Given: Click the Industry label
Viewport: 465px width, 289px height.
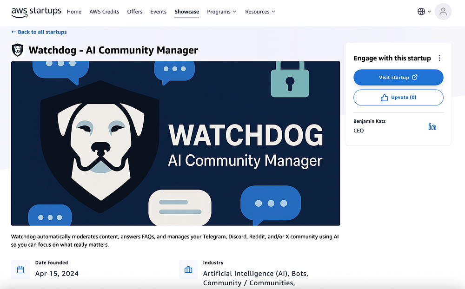Looking at the screenshot, I should [x=213, y=263].
